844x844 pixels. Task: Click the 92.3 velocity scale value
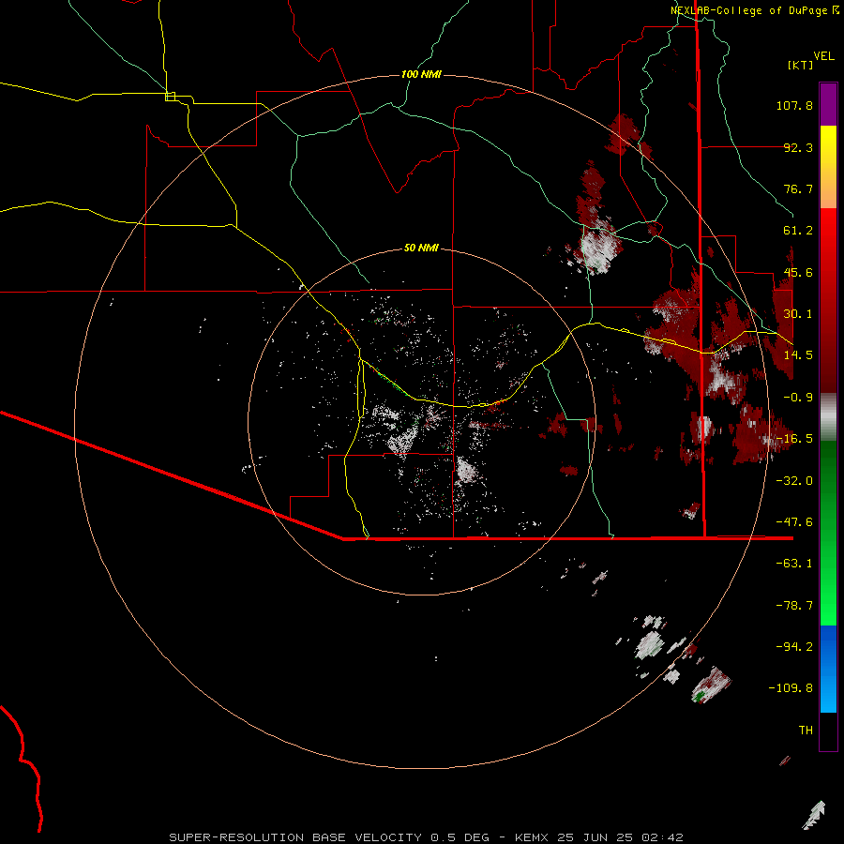click(798, 147)
